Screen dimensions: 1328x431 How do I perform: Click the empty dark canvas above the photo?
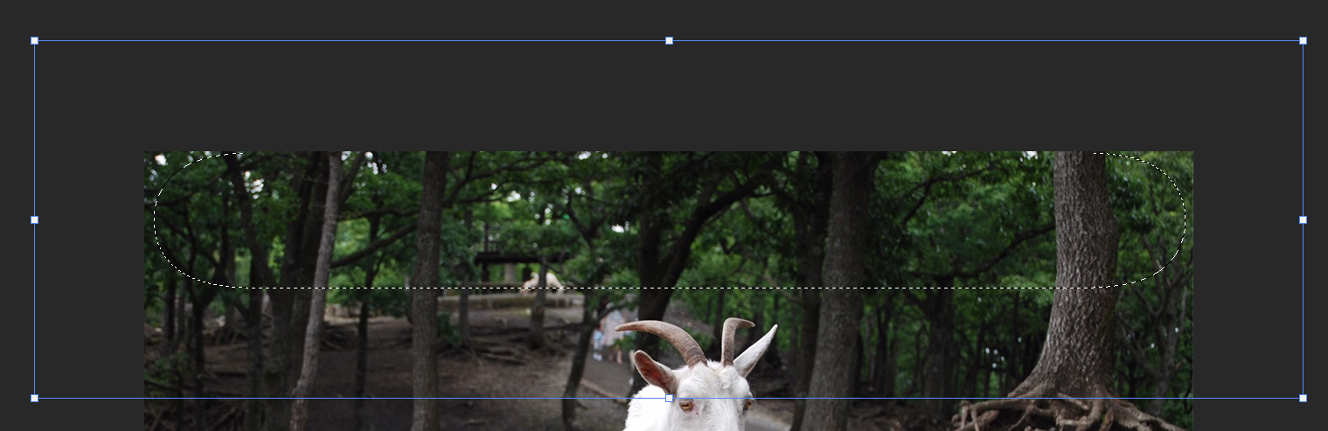pos(669,96)
